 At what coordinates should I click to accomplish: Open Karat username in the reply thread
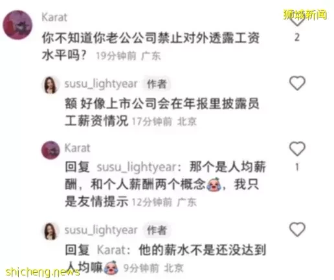pyautogui.click(x=77, y=148)
